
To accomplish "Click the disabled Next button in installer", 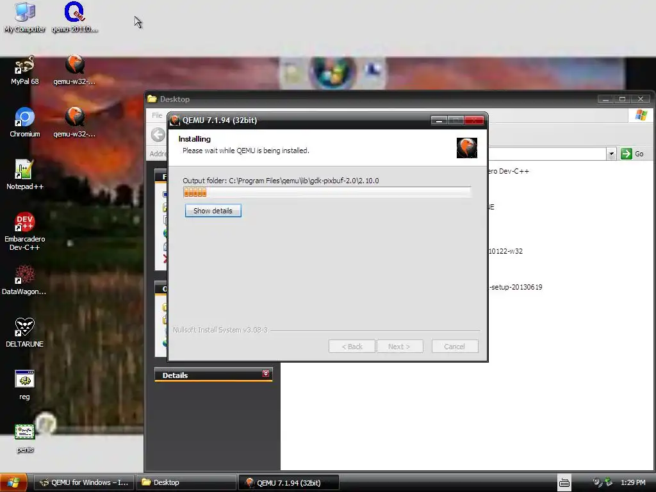I will [x=400, y=347].
